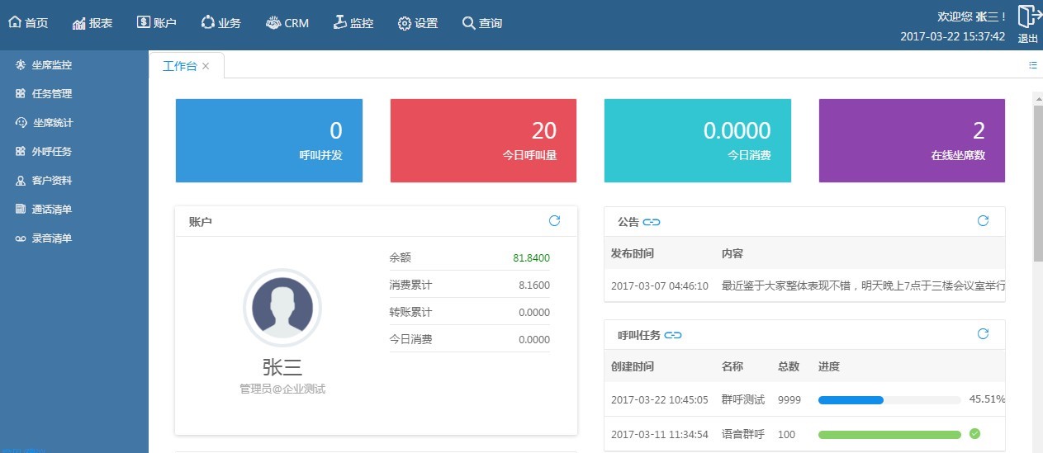Open the 账户 menu in top navigation
This screenshot has height=453, width=1043.
tap(157, 23)
